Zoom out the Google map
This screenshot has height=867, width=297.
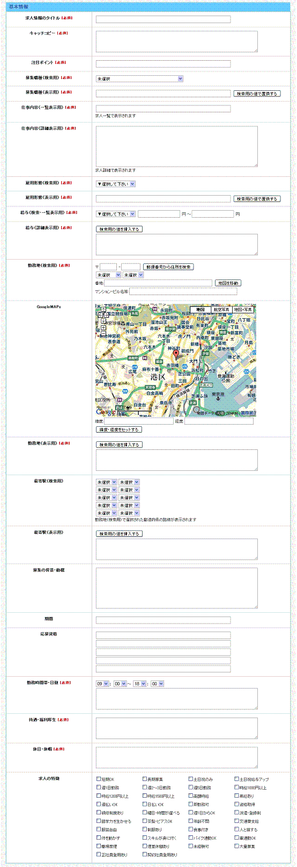pyautogui.click(x=103, y=333)
